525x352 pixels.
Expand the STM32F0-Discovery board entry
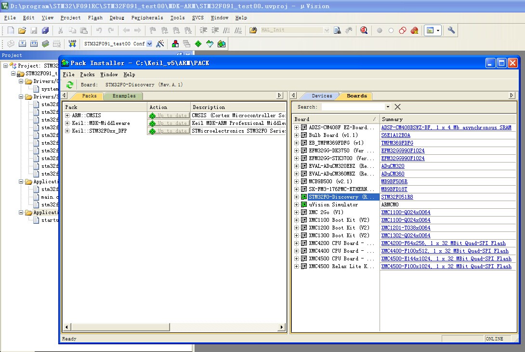coord(296,197)
